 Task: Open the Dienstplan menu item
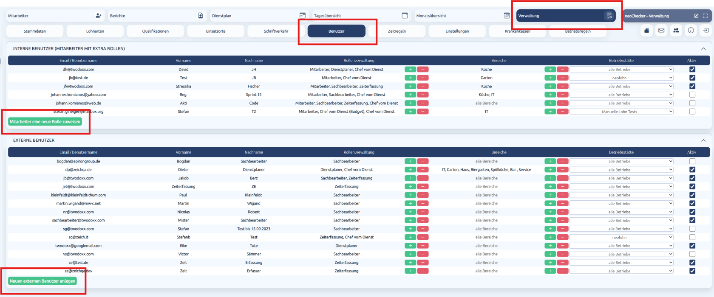coord(260,16)
